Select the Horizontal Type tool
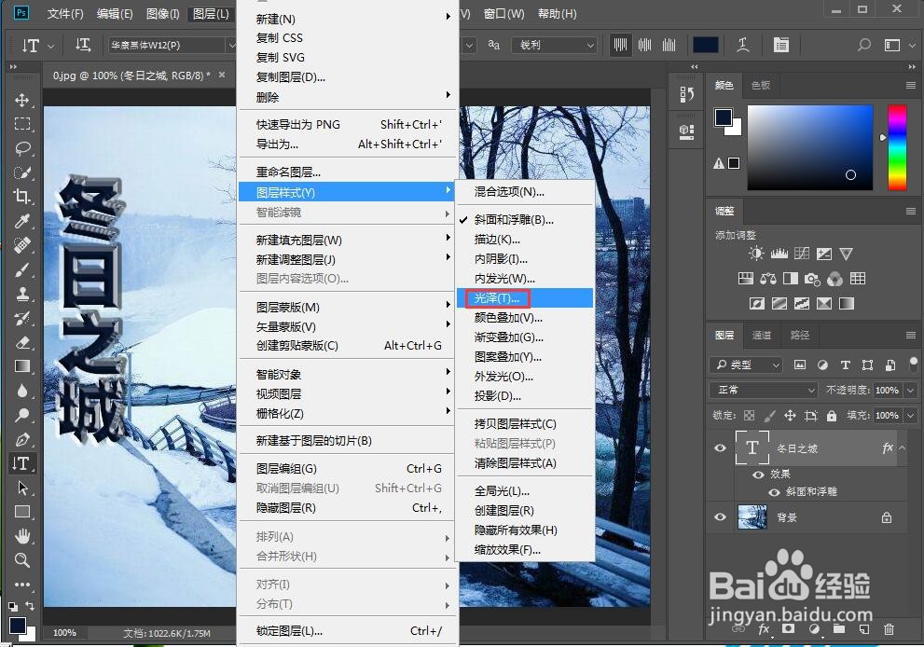924x647 pixels. click(21, 463)
